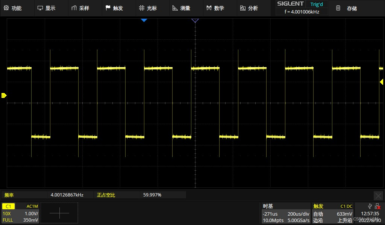Click the SIGLENT logo
The image size is (385, 225).
tap(290, 4)
